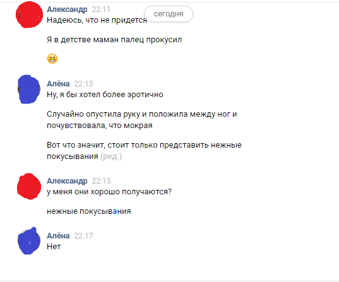
Task: Click the 22:17 message timestamp
Action: pyautogui.click(x=83, y=235)
